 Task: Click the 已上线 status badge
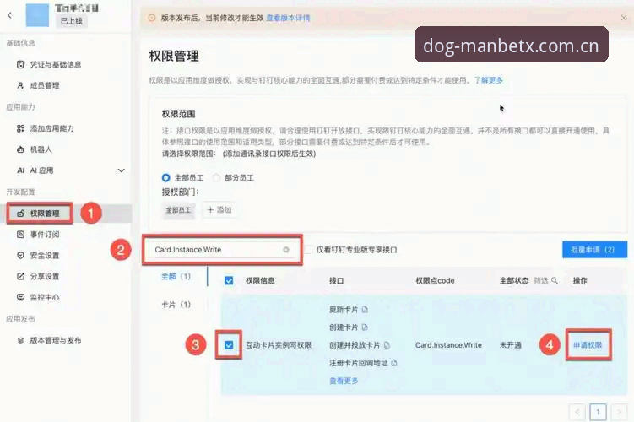click(71, 21)
